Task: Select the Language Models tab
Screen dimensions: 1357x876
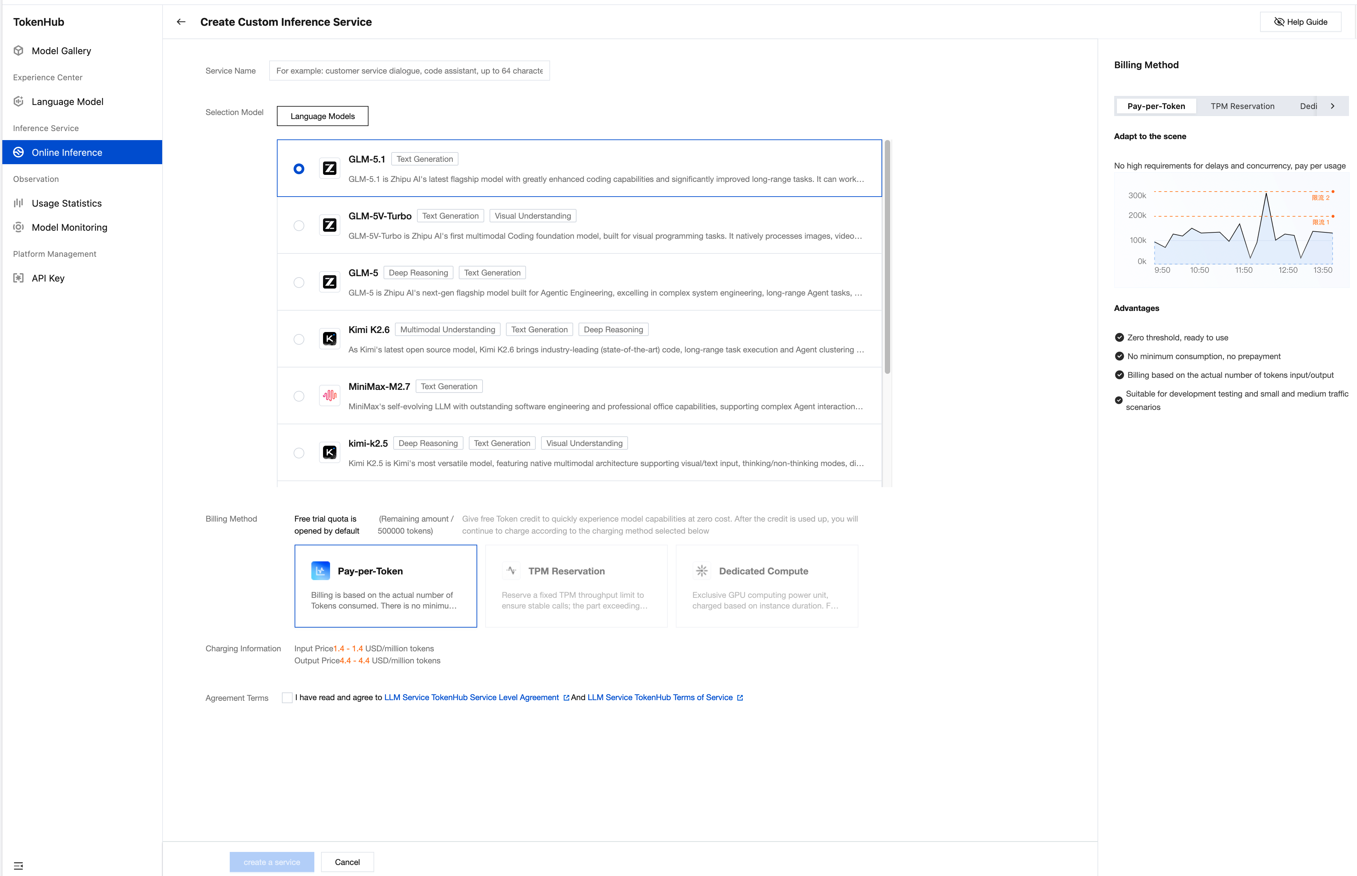Action: pos(322,116)
